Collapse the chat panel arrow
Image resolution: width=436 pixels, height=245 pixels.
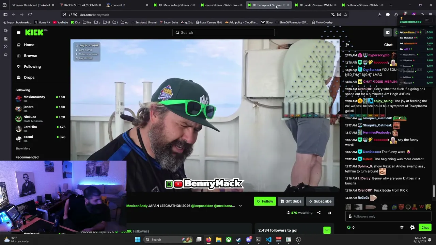coord(347,45)
